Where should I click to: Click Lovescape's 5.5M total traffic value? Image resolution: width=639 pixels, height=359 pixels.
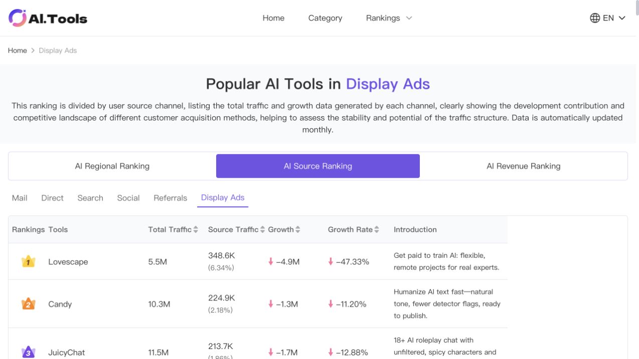click(x=157, y=262)
